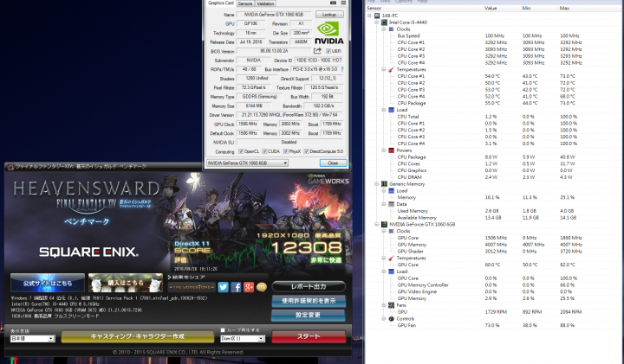Click the Intel Core i5-4440 chip icon

[385, 22]
